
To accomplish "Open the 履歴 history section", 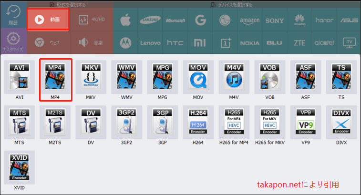I will [x=13, y=15].
